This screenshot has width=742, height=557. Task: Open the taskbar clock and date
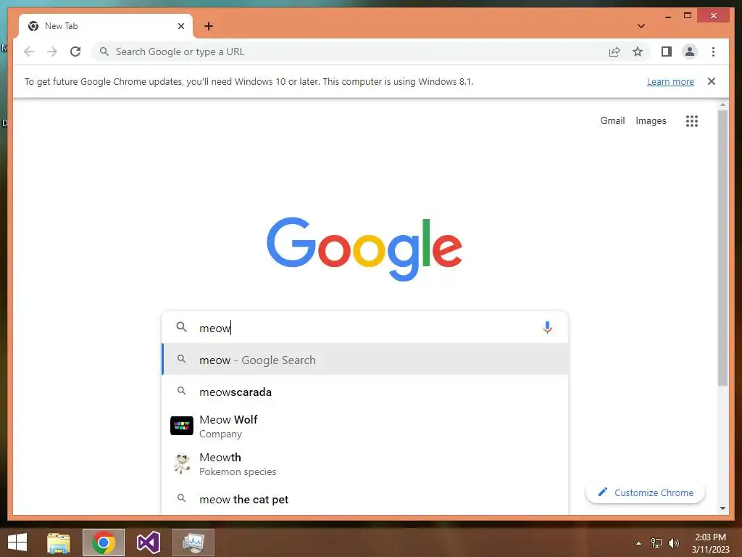711,543
